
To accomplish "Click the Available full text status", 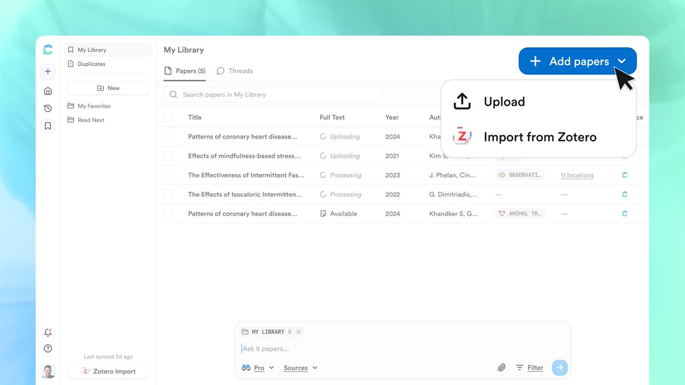I will [x=339, y=214].
